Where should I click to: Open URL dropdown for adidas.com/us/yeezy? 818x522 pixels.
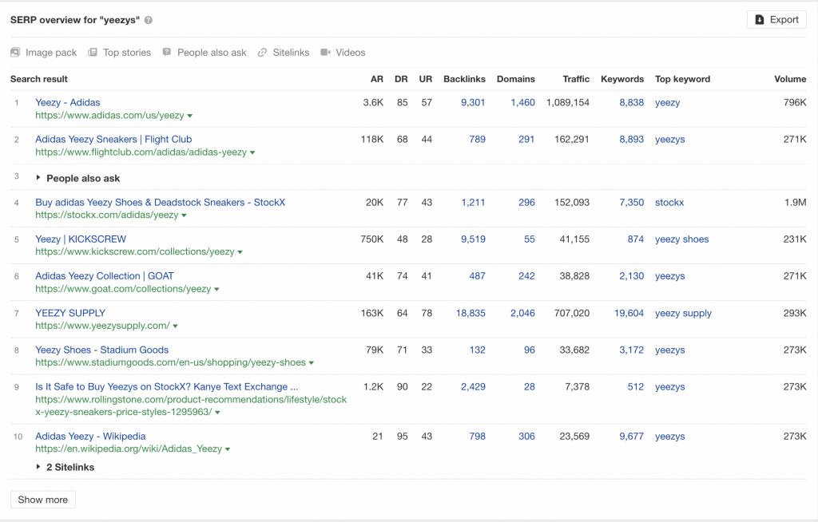[190, 116]
